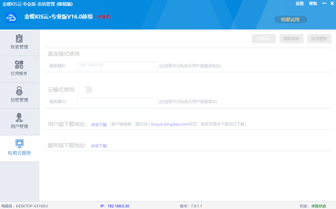Click 点击下载 link for 用户端下载地址
Screen dimensions: 336x209
pos(99,125)
